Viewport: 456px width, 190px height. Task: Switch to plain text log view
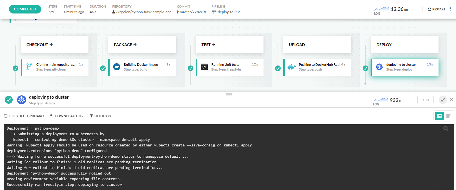[448, 116]
